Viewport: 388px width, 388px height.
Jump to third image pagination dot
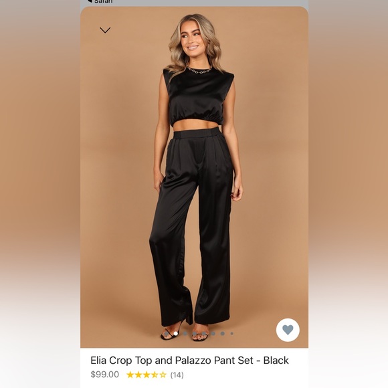tap(185, 334)
